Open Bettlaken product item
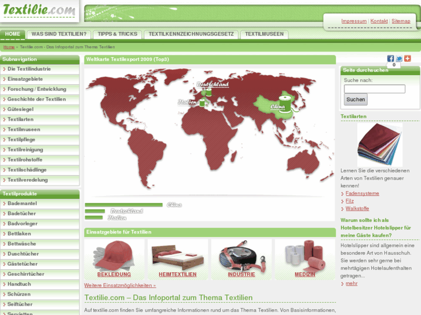Screen dimensions: 421x315 (x=40, y=234)
